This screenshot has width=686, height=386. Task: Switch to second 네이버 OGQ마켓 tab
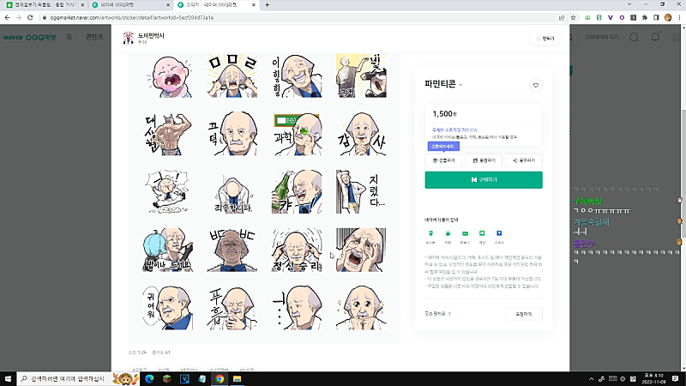coord(127,5)
